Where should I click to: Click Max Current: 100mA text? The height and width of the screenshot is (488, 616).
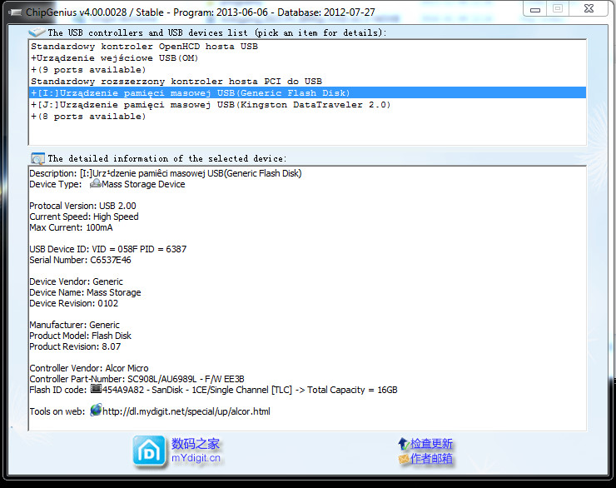[71, 227]
